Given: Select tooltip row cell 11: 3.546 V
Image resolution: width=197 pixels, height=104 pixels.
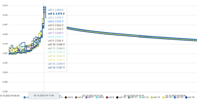Looking at the screenshot, I should [x=56, y=48].
